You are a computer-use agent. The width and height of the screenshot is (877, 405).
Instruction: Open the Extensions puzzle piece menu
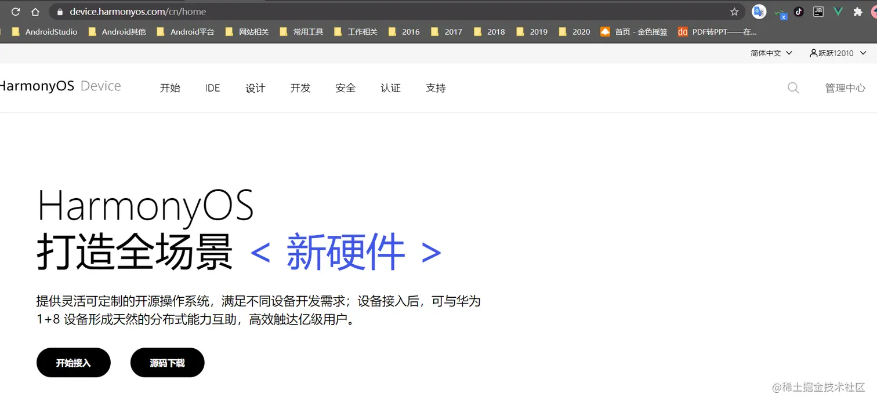tap(858, 12)
